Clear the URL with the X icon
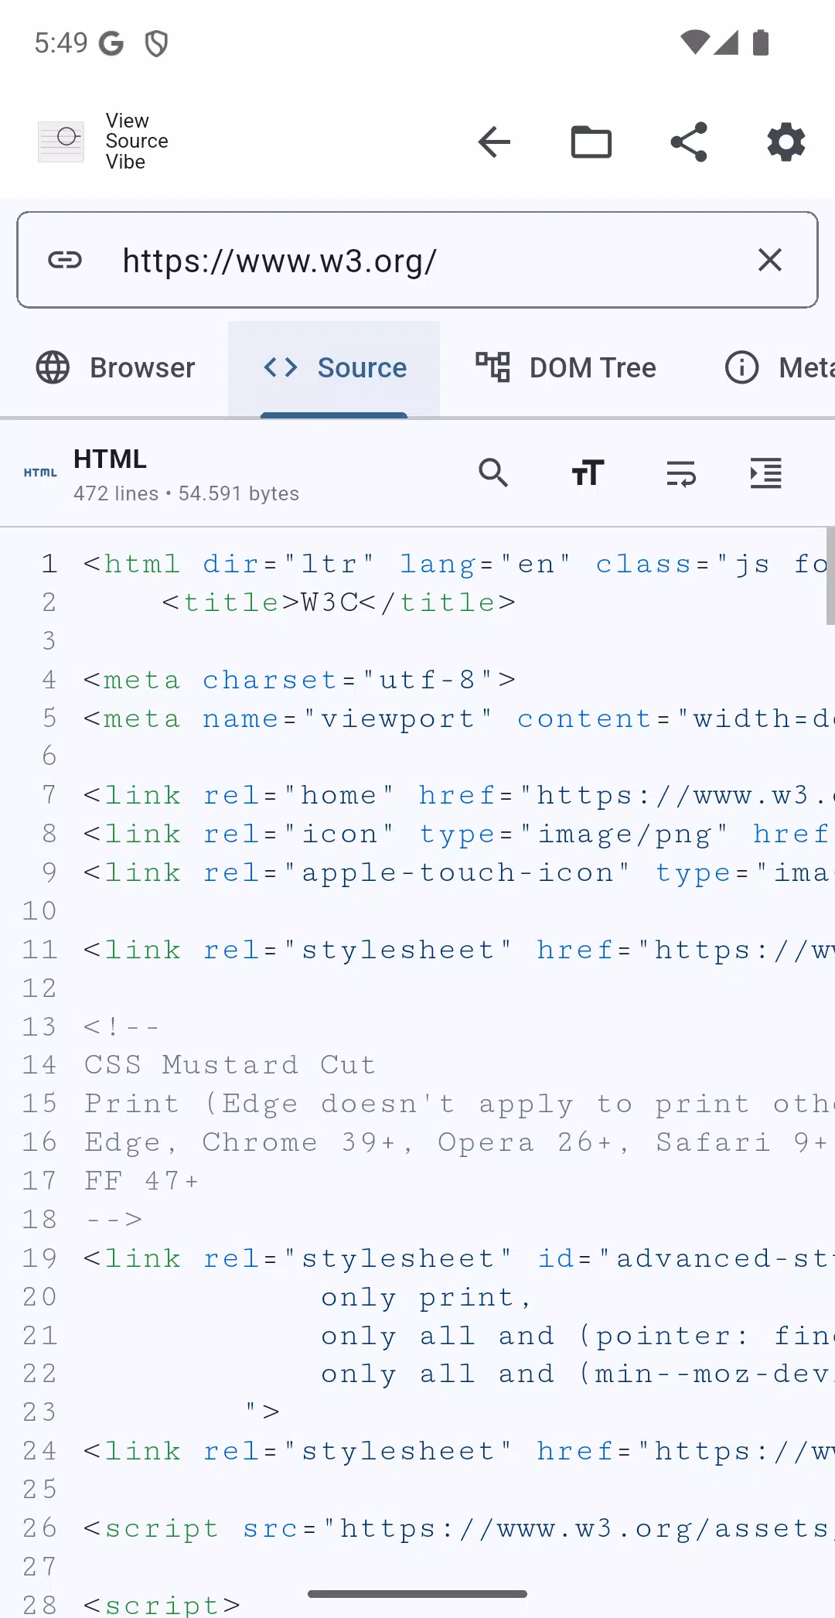Viewport: 835px width, 1618px height. coord(770,260)
